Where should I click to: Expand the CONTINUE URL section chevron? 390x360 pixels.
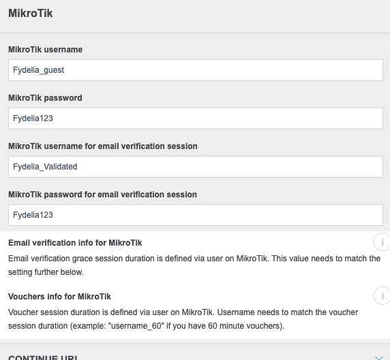pos(379,358)
